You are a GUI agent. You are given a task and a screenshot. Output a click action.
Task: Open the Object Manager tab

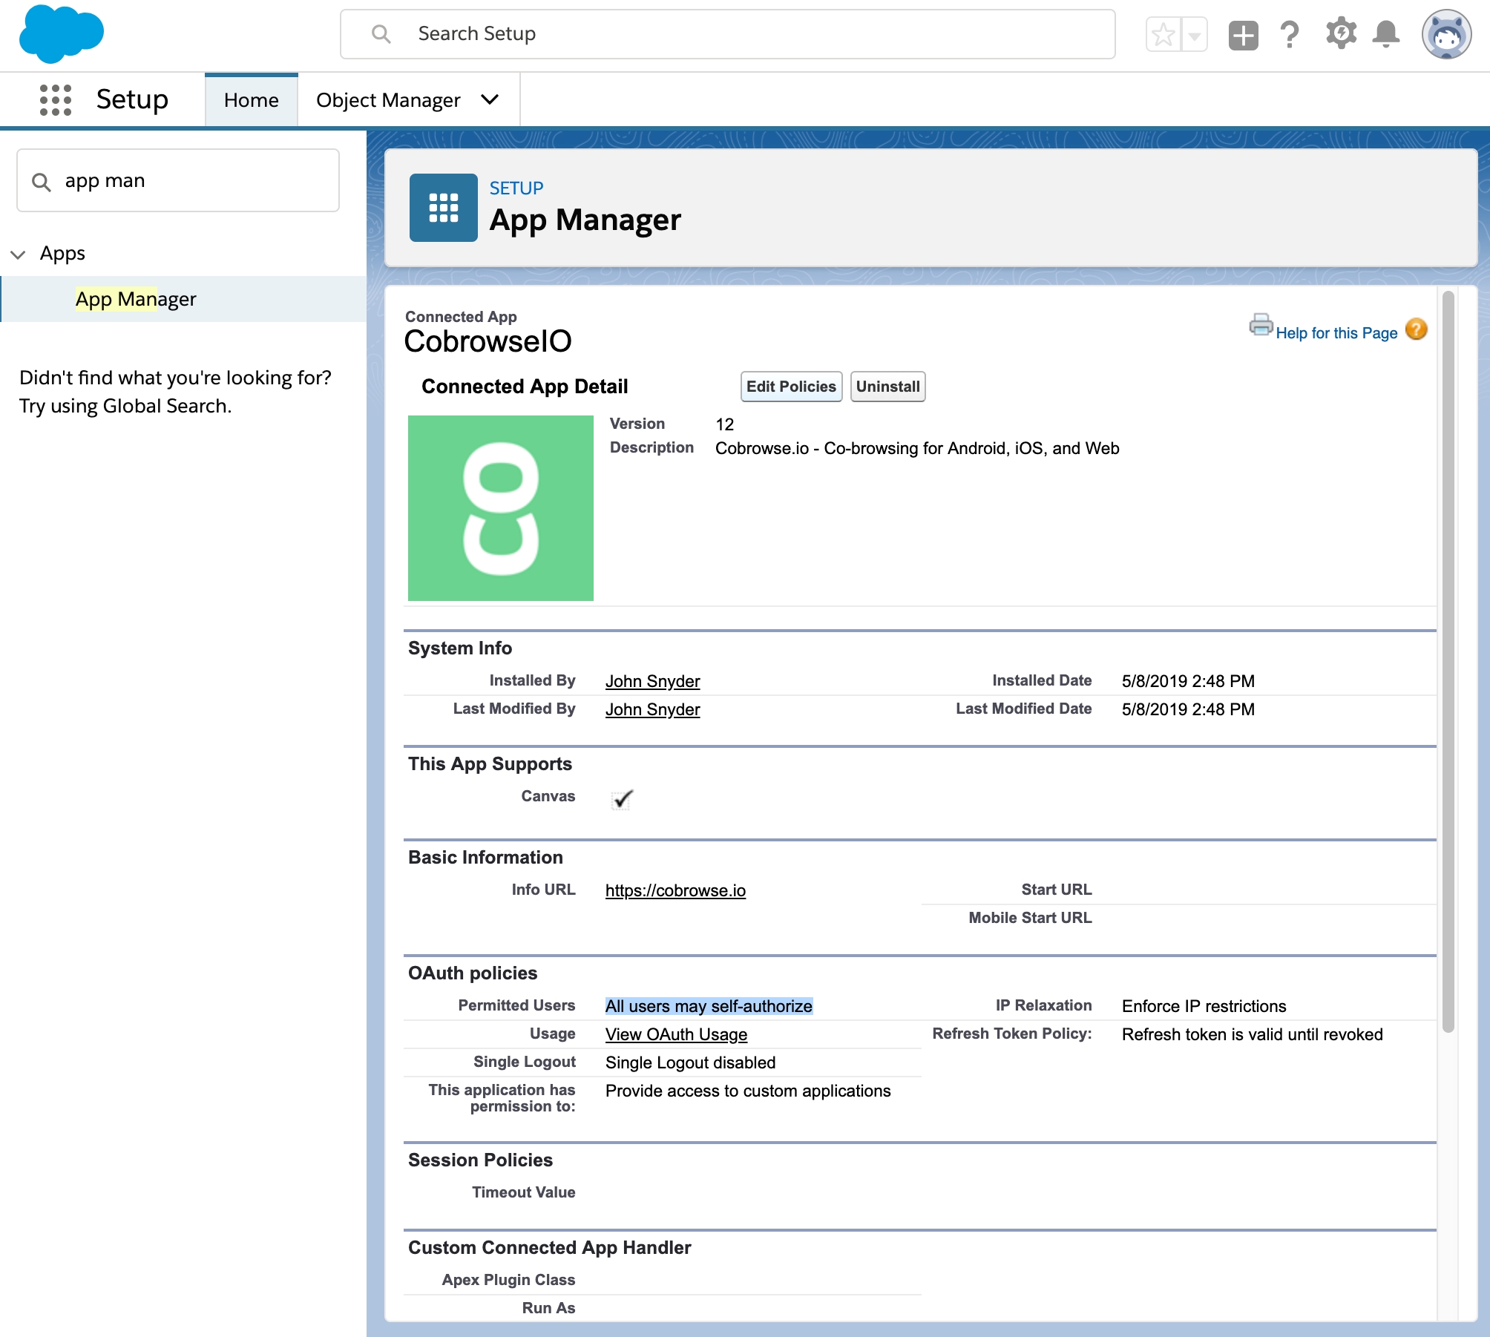tap(388, 100)
